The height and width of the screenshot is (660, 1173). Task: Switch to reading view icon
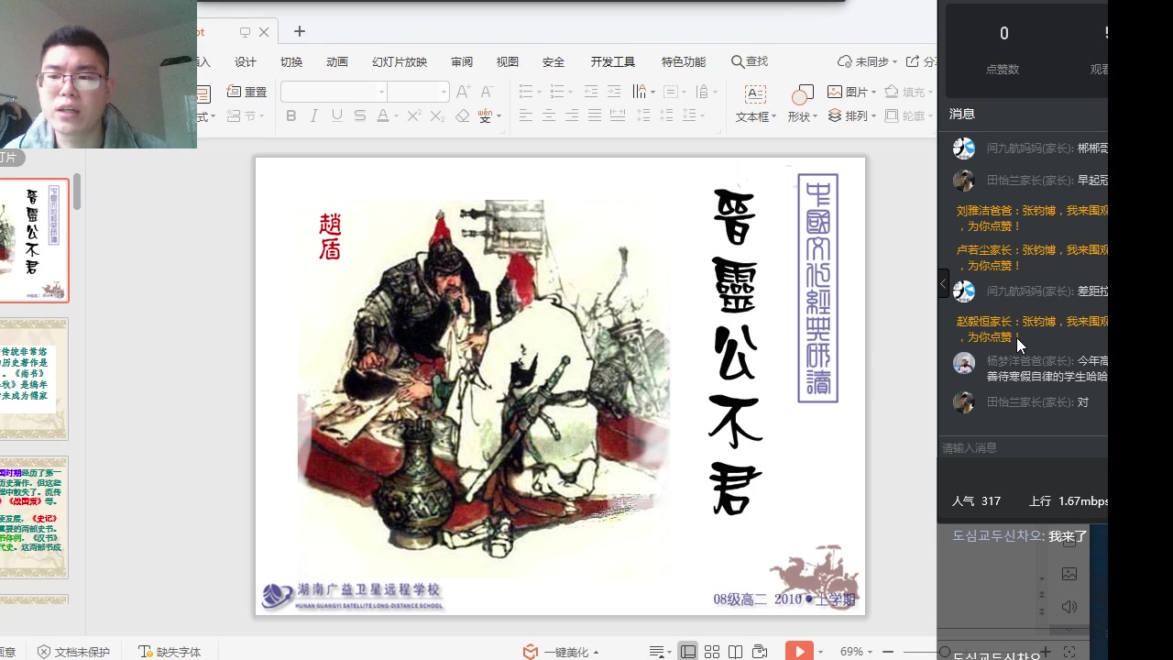tap(735, 652)
